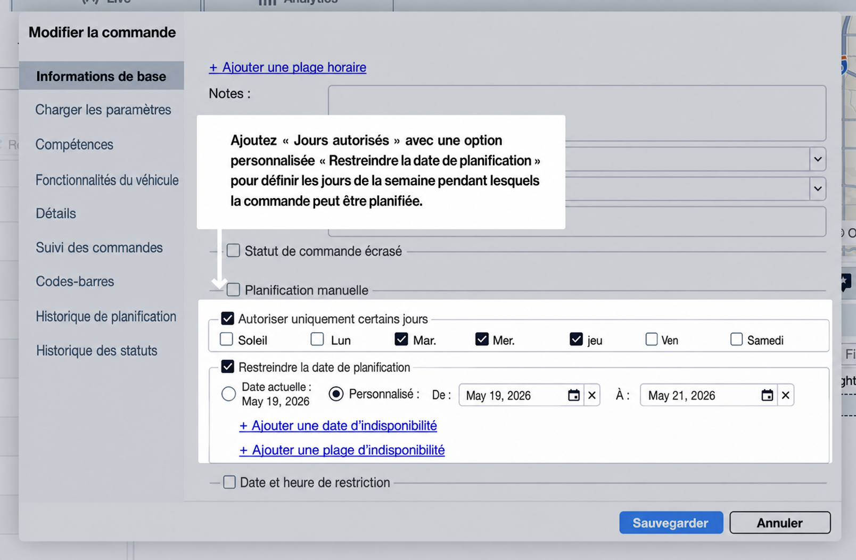
Task: Check the Lun day checkbox
Action: [x=317, y=339]
